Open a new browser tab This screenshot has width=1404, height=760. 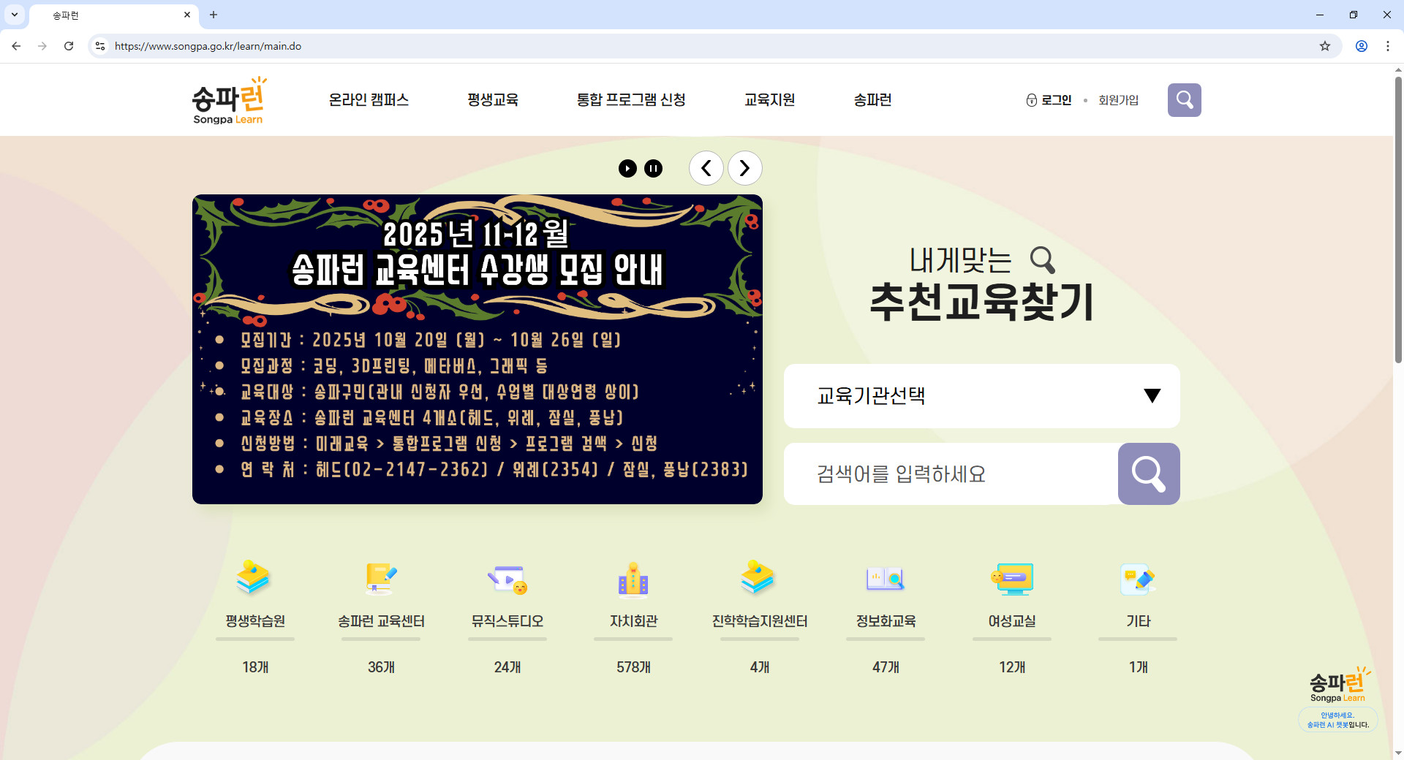[214, 15]
